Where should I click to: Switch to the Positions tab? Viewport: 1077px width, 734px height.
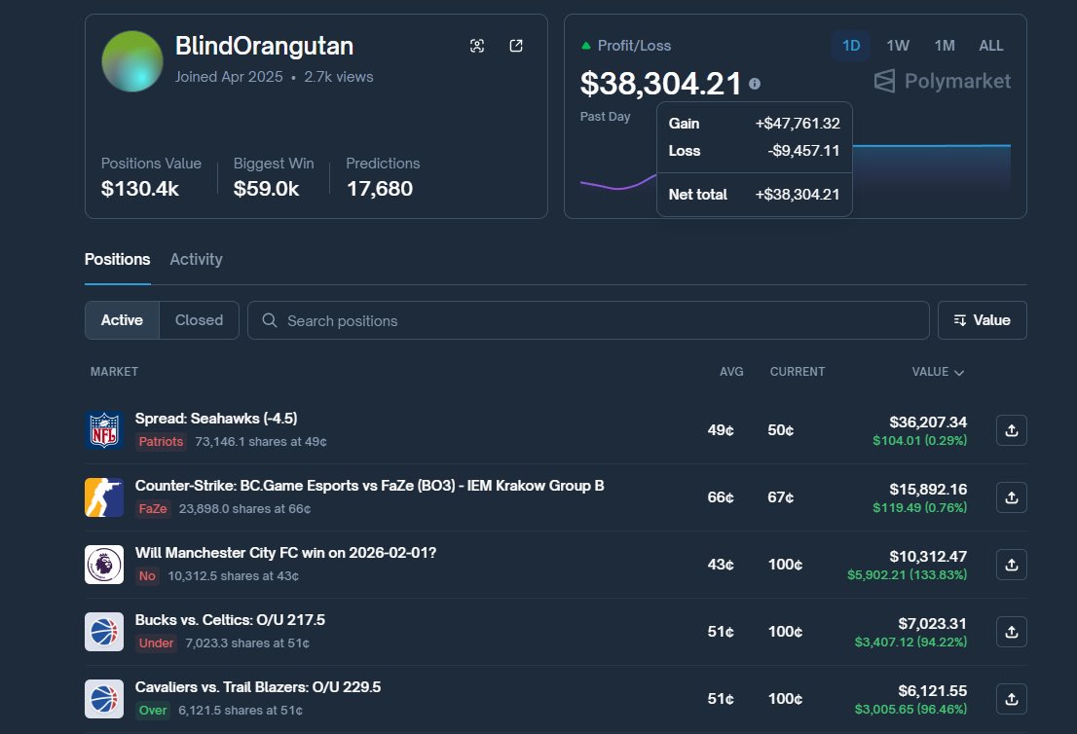tap(118, 260)
